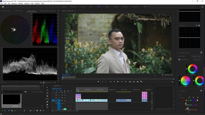The image size is (205, 115).
Task: Adjust the Shadows color wheel
Action: 185,80
